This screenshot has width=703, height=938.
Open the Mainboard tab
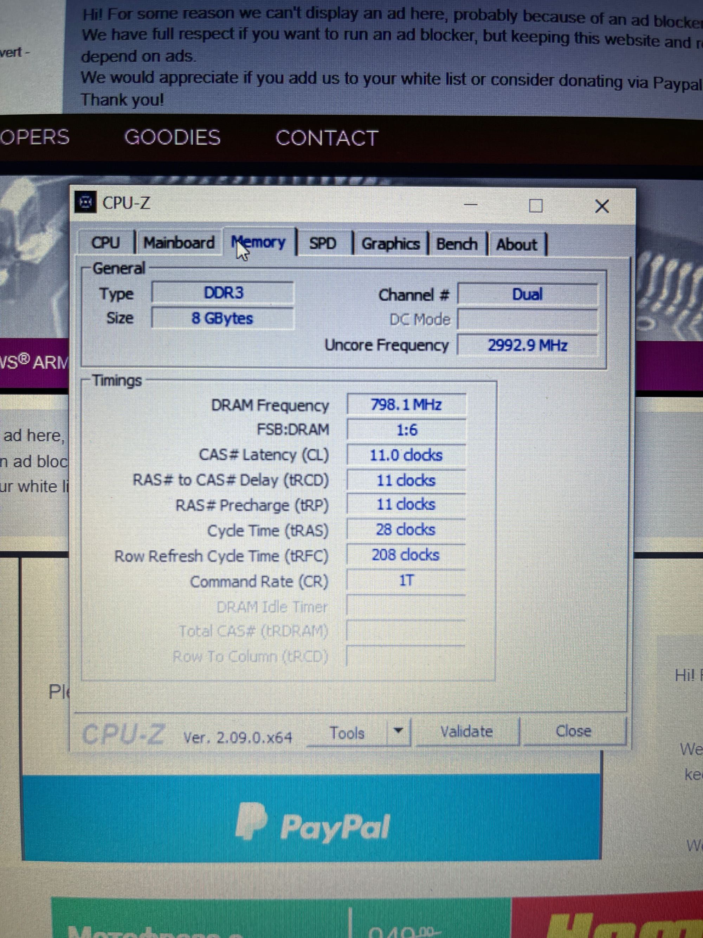click(179, 243)
